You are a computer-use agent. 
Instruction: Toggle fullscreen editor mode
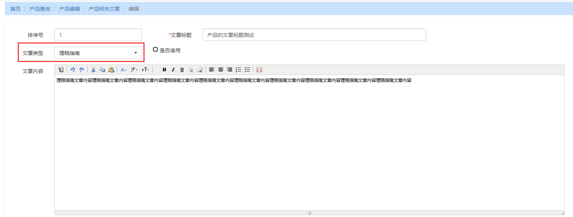pos(259,69)
